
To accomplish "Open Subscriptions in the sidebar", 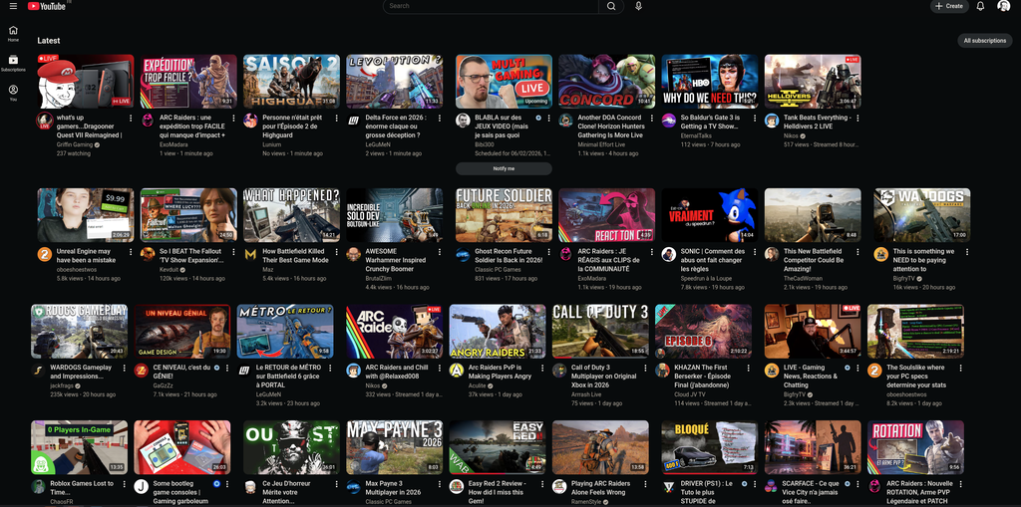I will [x=13, y=63].
